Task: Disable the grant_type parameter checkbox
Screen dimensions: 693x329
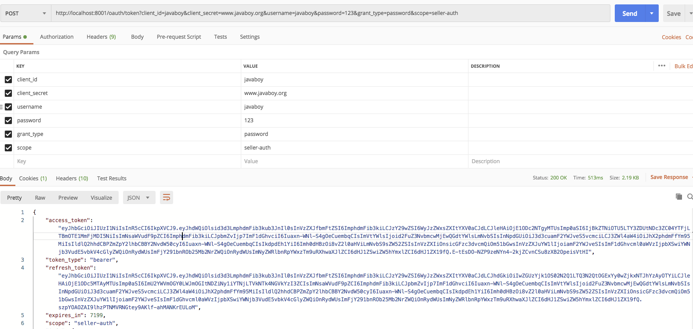Action: (x=8, y=134)
